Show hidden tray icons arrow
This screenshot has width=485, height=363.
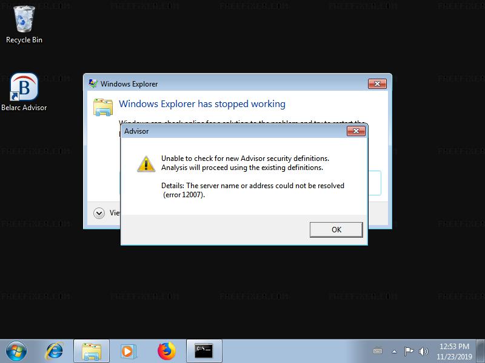coord(394,352)
